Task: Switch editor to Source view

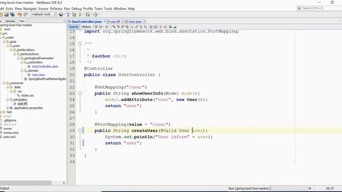Action: [x=74, y=27]
